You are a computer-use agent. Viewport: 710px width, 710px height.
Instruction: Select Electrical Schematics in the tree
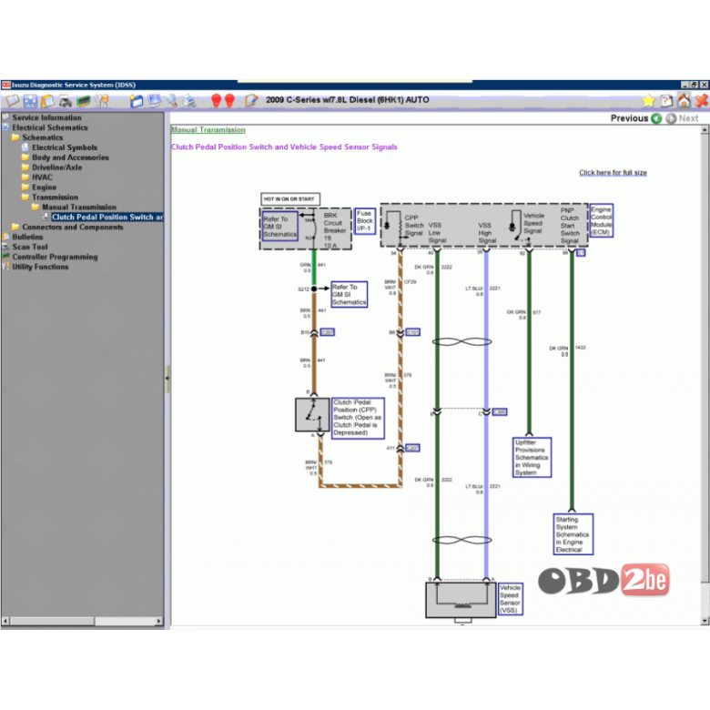click(x=50, y=127)
